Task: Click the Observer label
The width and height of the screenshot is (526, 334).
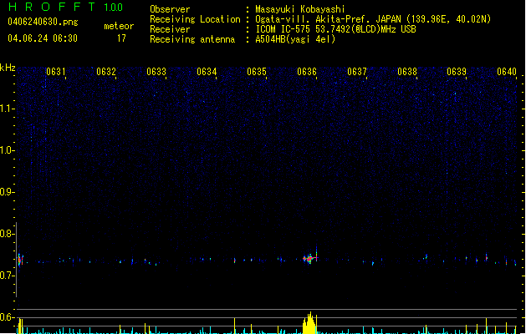Action: (170, 9)
